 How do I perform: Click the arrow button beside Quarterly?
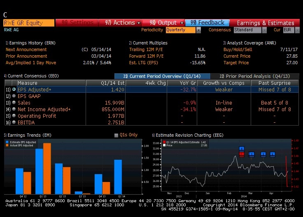pyautogui.click(x=198, y=30)
